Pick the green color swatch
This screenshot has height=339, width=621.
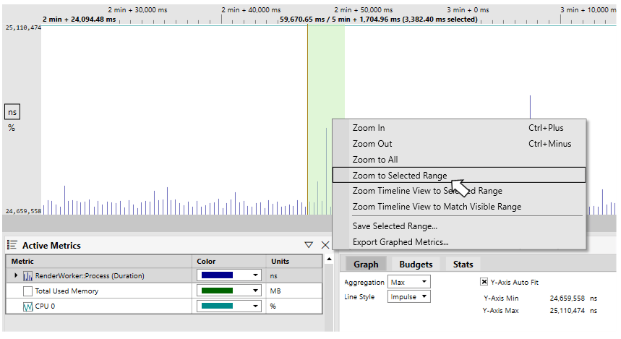pos(217,291)
